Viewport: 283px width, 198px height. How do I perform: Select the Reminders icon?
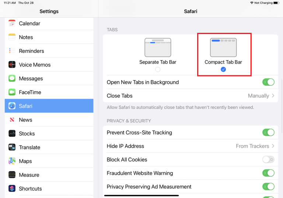pos(12,51)
